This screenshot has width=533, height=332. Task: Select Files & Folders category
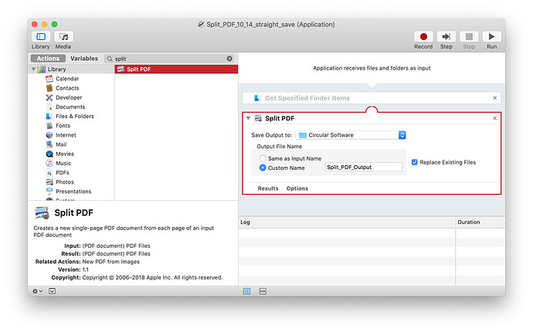pyautogui.click(x=74, y=117)
